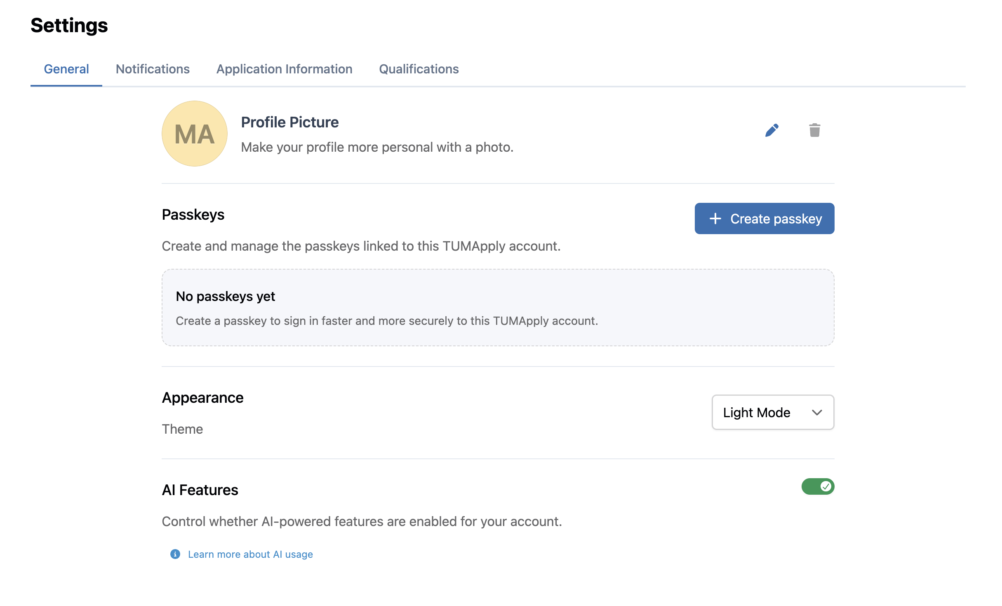Click 'Make your profile more personal' text
1002x606 pixels.
(377, 147)
